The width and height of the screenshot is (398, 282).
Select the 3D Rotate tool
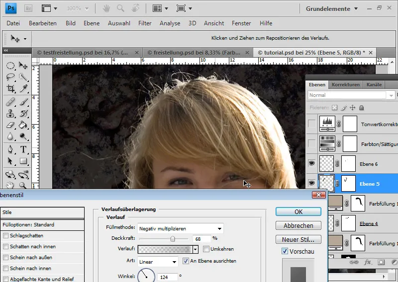[x=10, y=175]
